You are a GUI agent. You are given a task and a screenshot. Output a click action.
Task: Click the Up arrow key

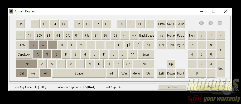171,64
